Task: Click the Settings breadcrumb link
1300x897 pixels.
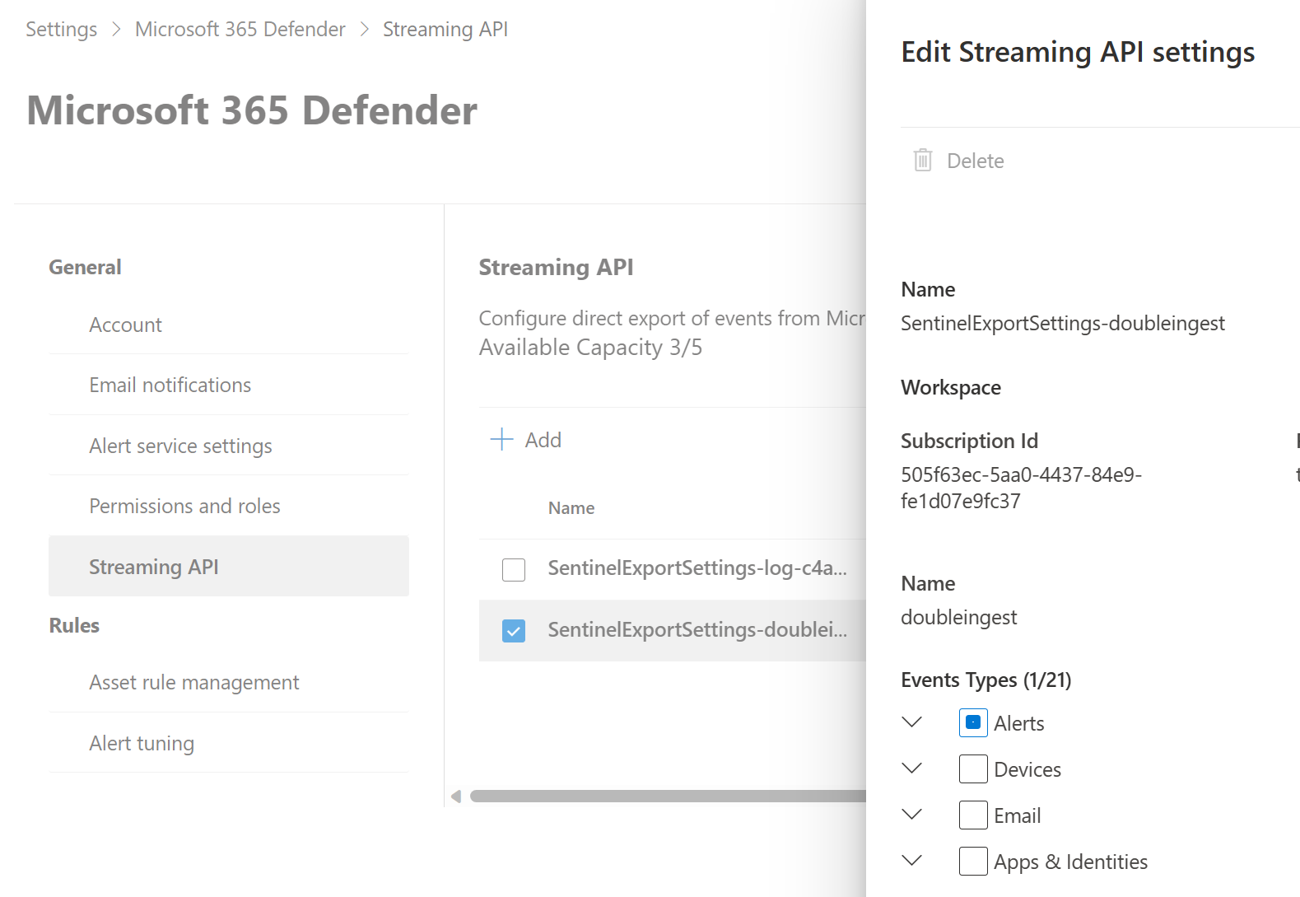Action: [x=61, y=30]
